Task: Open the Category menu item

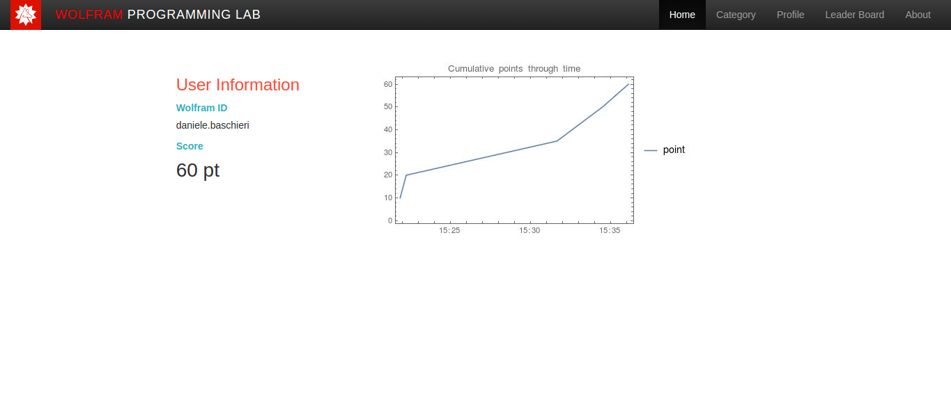Action: tap(736, 15)
